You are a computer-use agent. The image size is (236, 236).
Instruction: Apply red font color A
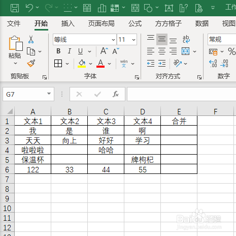coord(100,64)
